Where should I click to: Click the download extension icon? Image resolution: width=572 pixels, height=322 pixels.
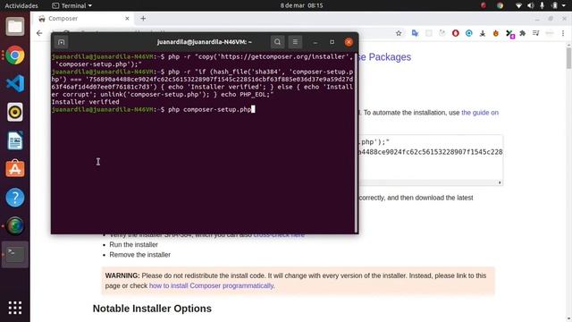tap(483, 33)
